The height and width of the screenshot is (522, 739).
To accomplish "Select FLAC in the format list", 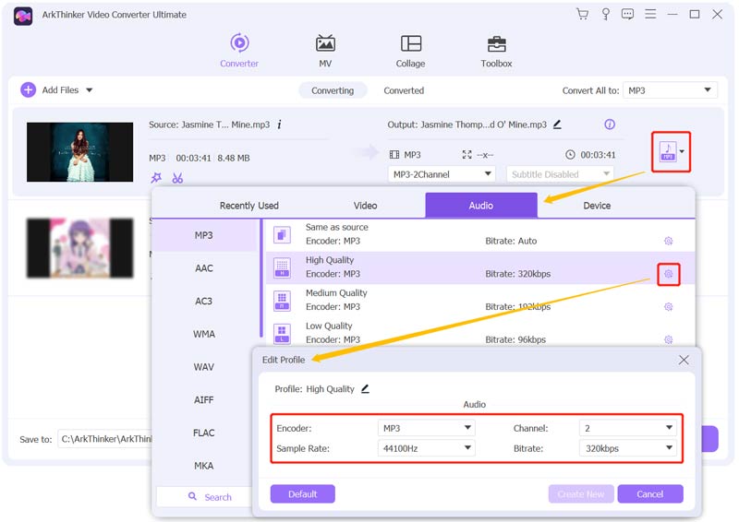I will pos(204,433).
